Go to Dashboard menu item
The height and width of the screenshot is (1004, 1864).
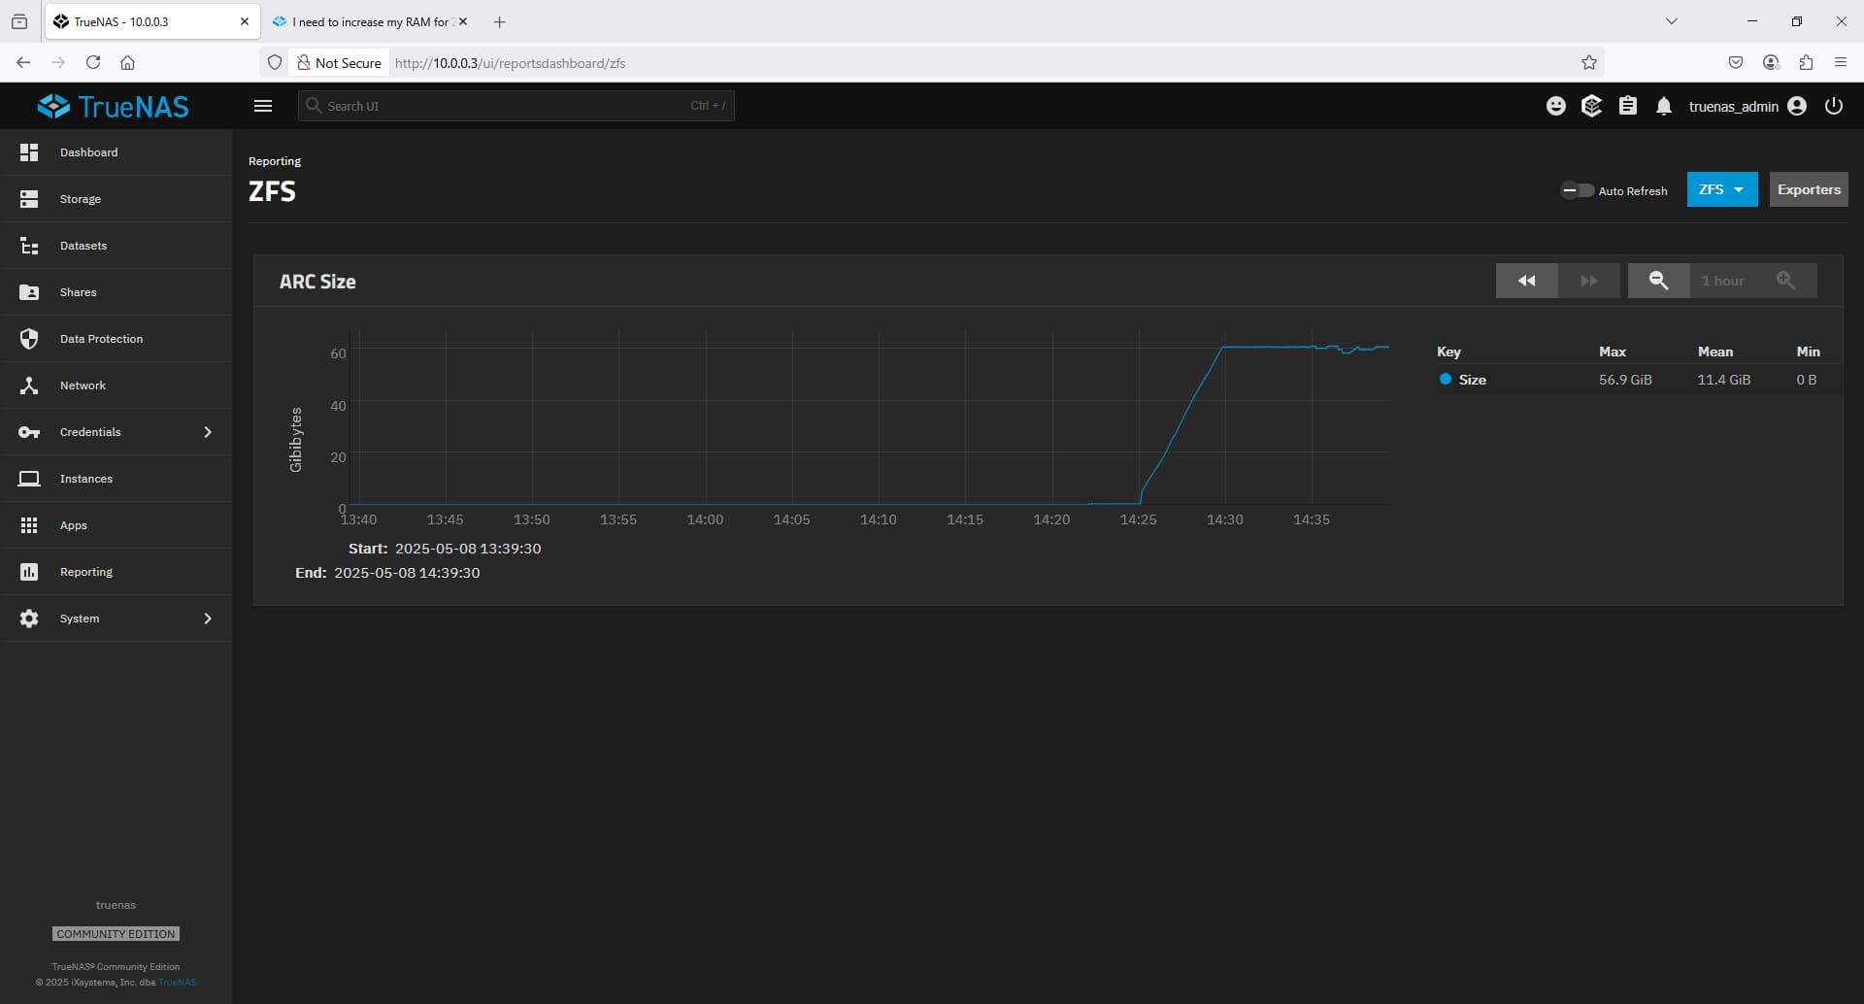click(x=116, y=152)
